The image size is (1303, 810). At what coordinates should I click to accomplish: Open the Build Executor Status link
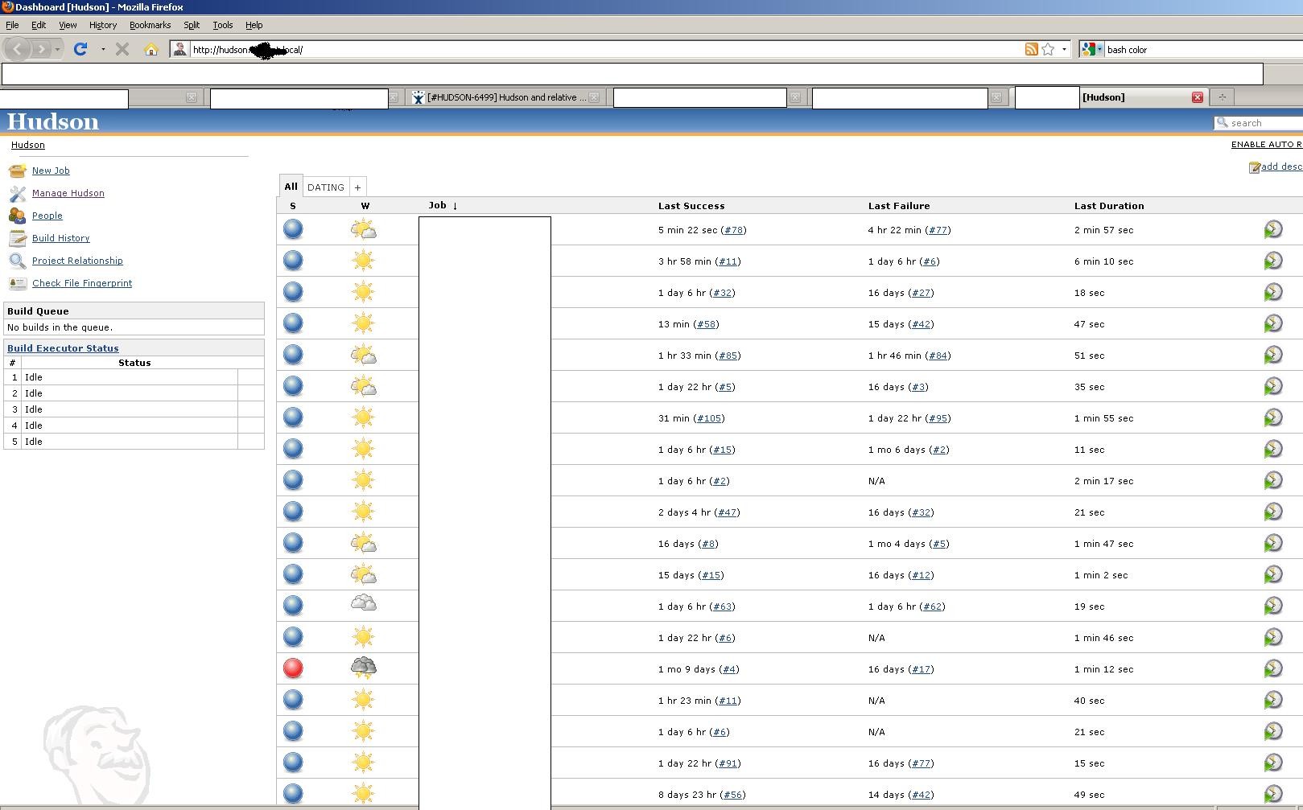(63, 348)
